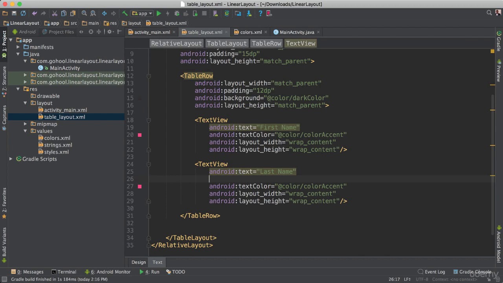Expand the Gradle Scripts node
This screenshot has width=503, height=283.
[x=11, y=159]
